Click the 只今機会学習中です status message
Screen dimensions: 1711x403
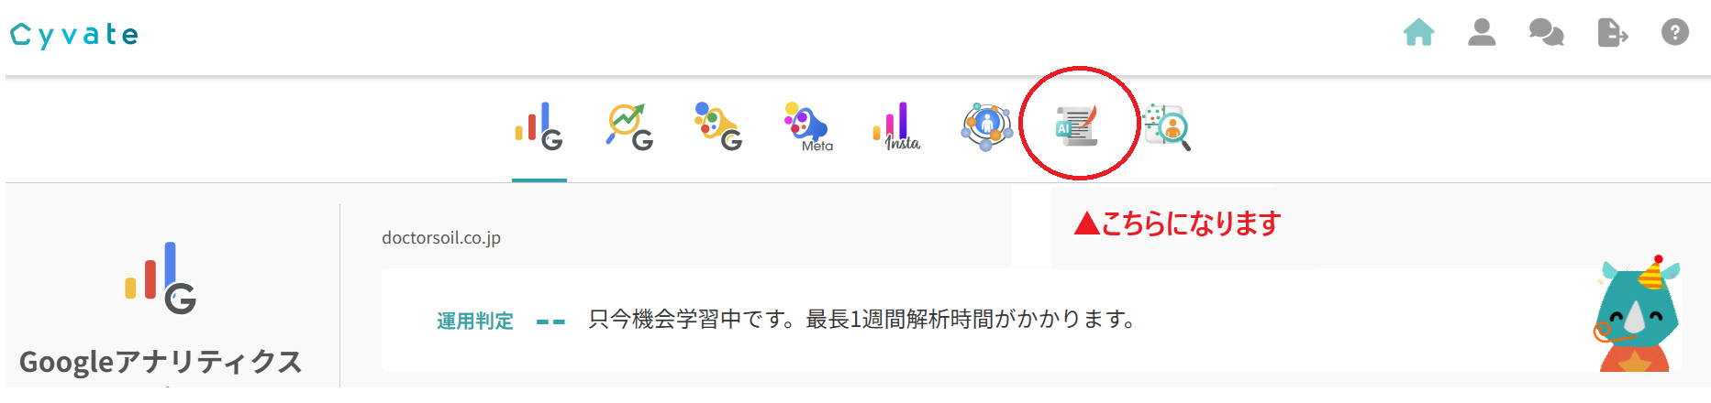click(862, 319)
